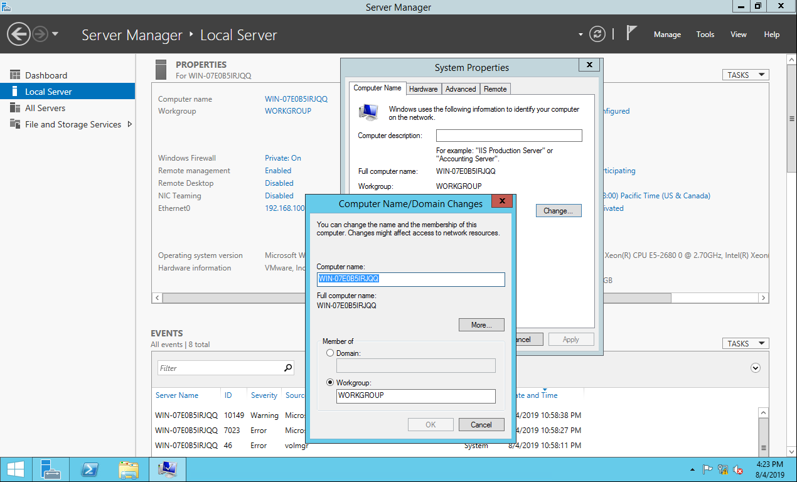Open File Explorer from the taskbar
Image resolution: width=797 pixels, height=482 pixels.
[x=129, y=469]
